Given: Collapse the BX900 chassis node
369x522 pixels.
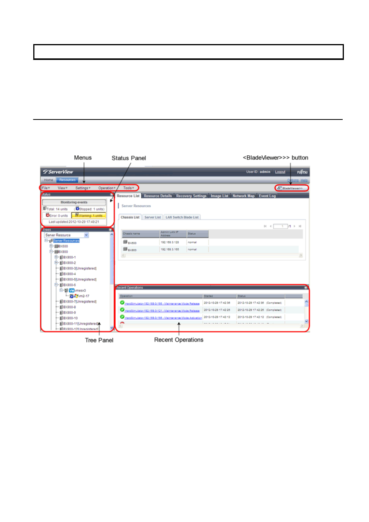Looking at the screenshot, I should point(51,252).
